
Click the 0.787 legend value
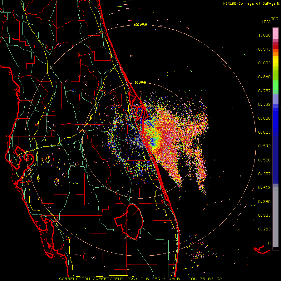click(x=264, y=91)
